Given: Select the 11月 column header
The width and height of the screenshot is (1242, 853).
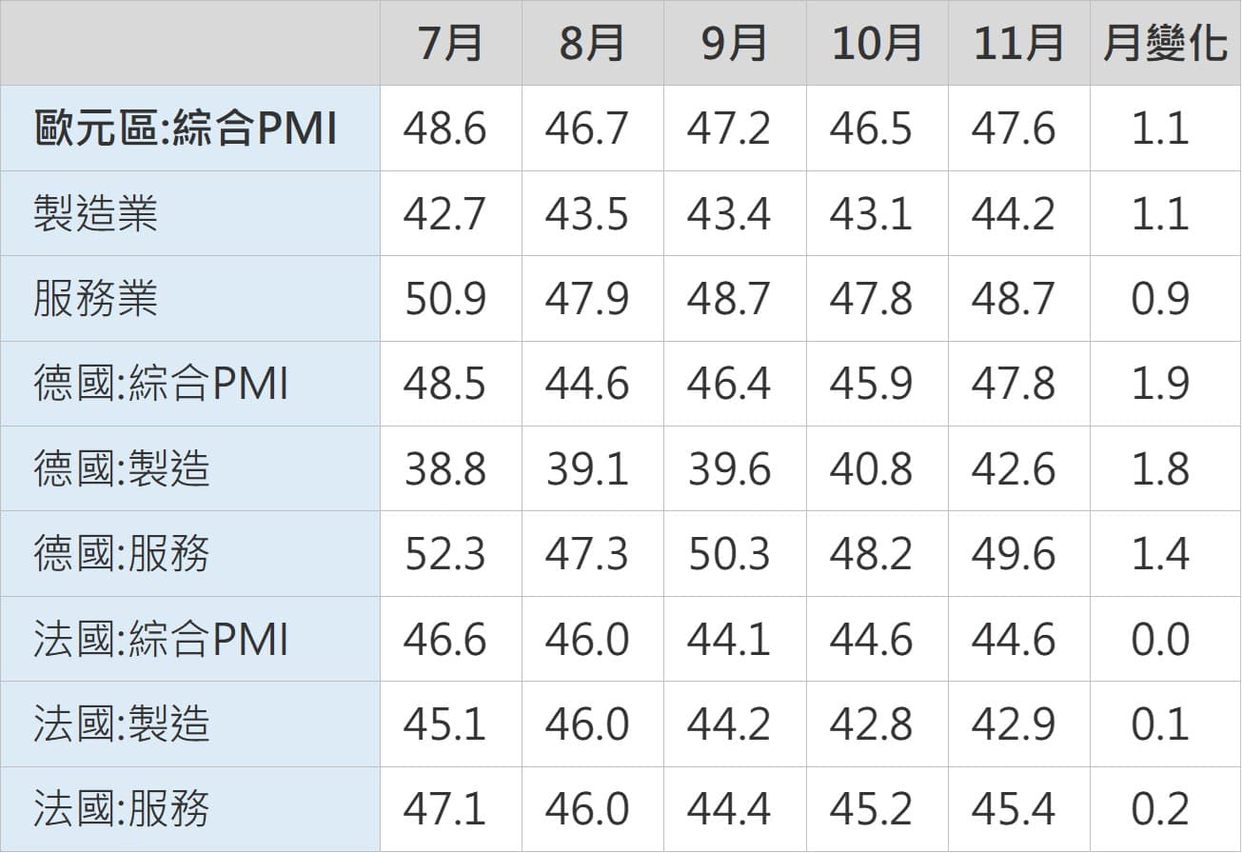Looking at the screenshot, I should [x=1018, y=44].
